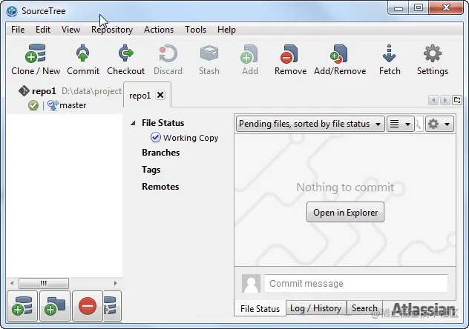469x329 pixels.
Task: Click the tab list window icon
Action: [x=456, y=100]
